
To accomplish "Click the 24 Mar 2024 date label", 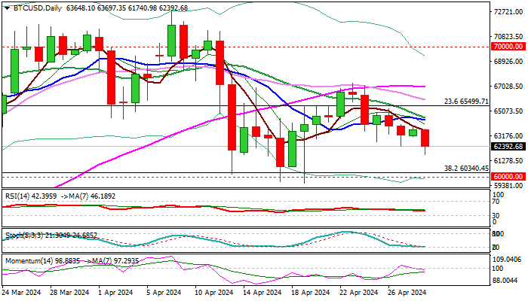I will pos(22,293).
